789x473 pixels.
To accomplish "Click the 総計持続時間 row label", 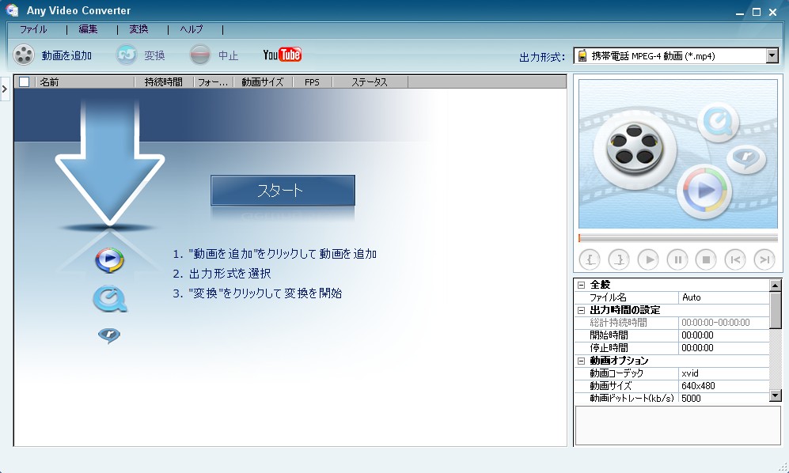I will click(x=618, y=323).
